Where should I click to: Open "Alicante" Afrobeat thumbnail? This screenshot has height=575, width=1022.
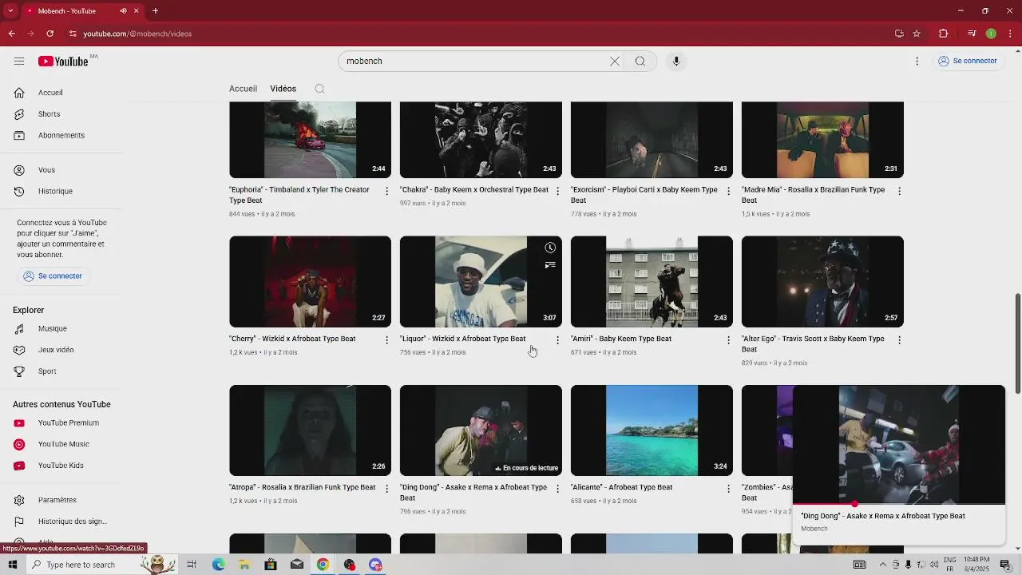(652, 430)
